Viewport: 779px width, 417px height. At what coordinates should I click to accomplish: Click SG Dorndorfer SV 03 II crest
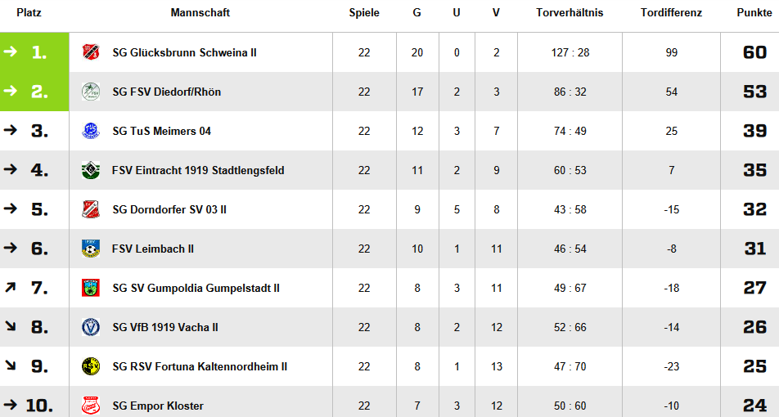point(90,209)
